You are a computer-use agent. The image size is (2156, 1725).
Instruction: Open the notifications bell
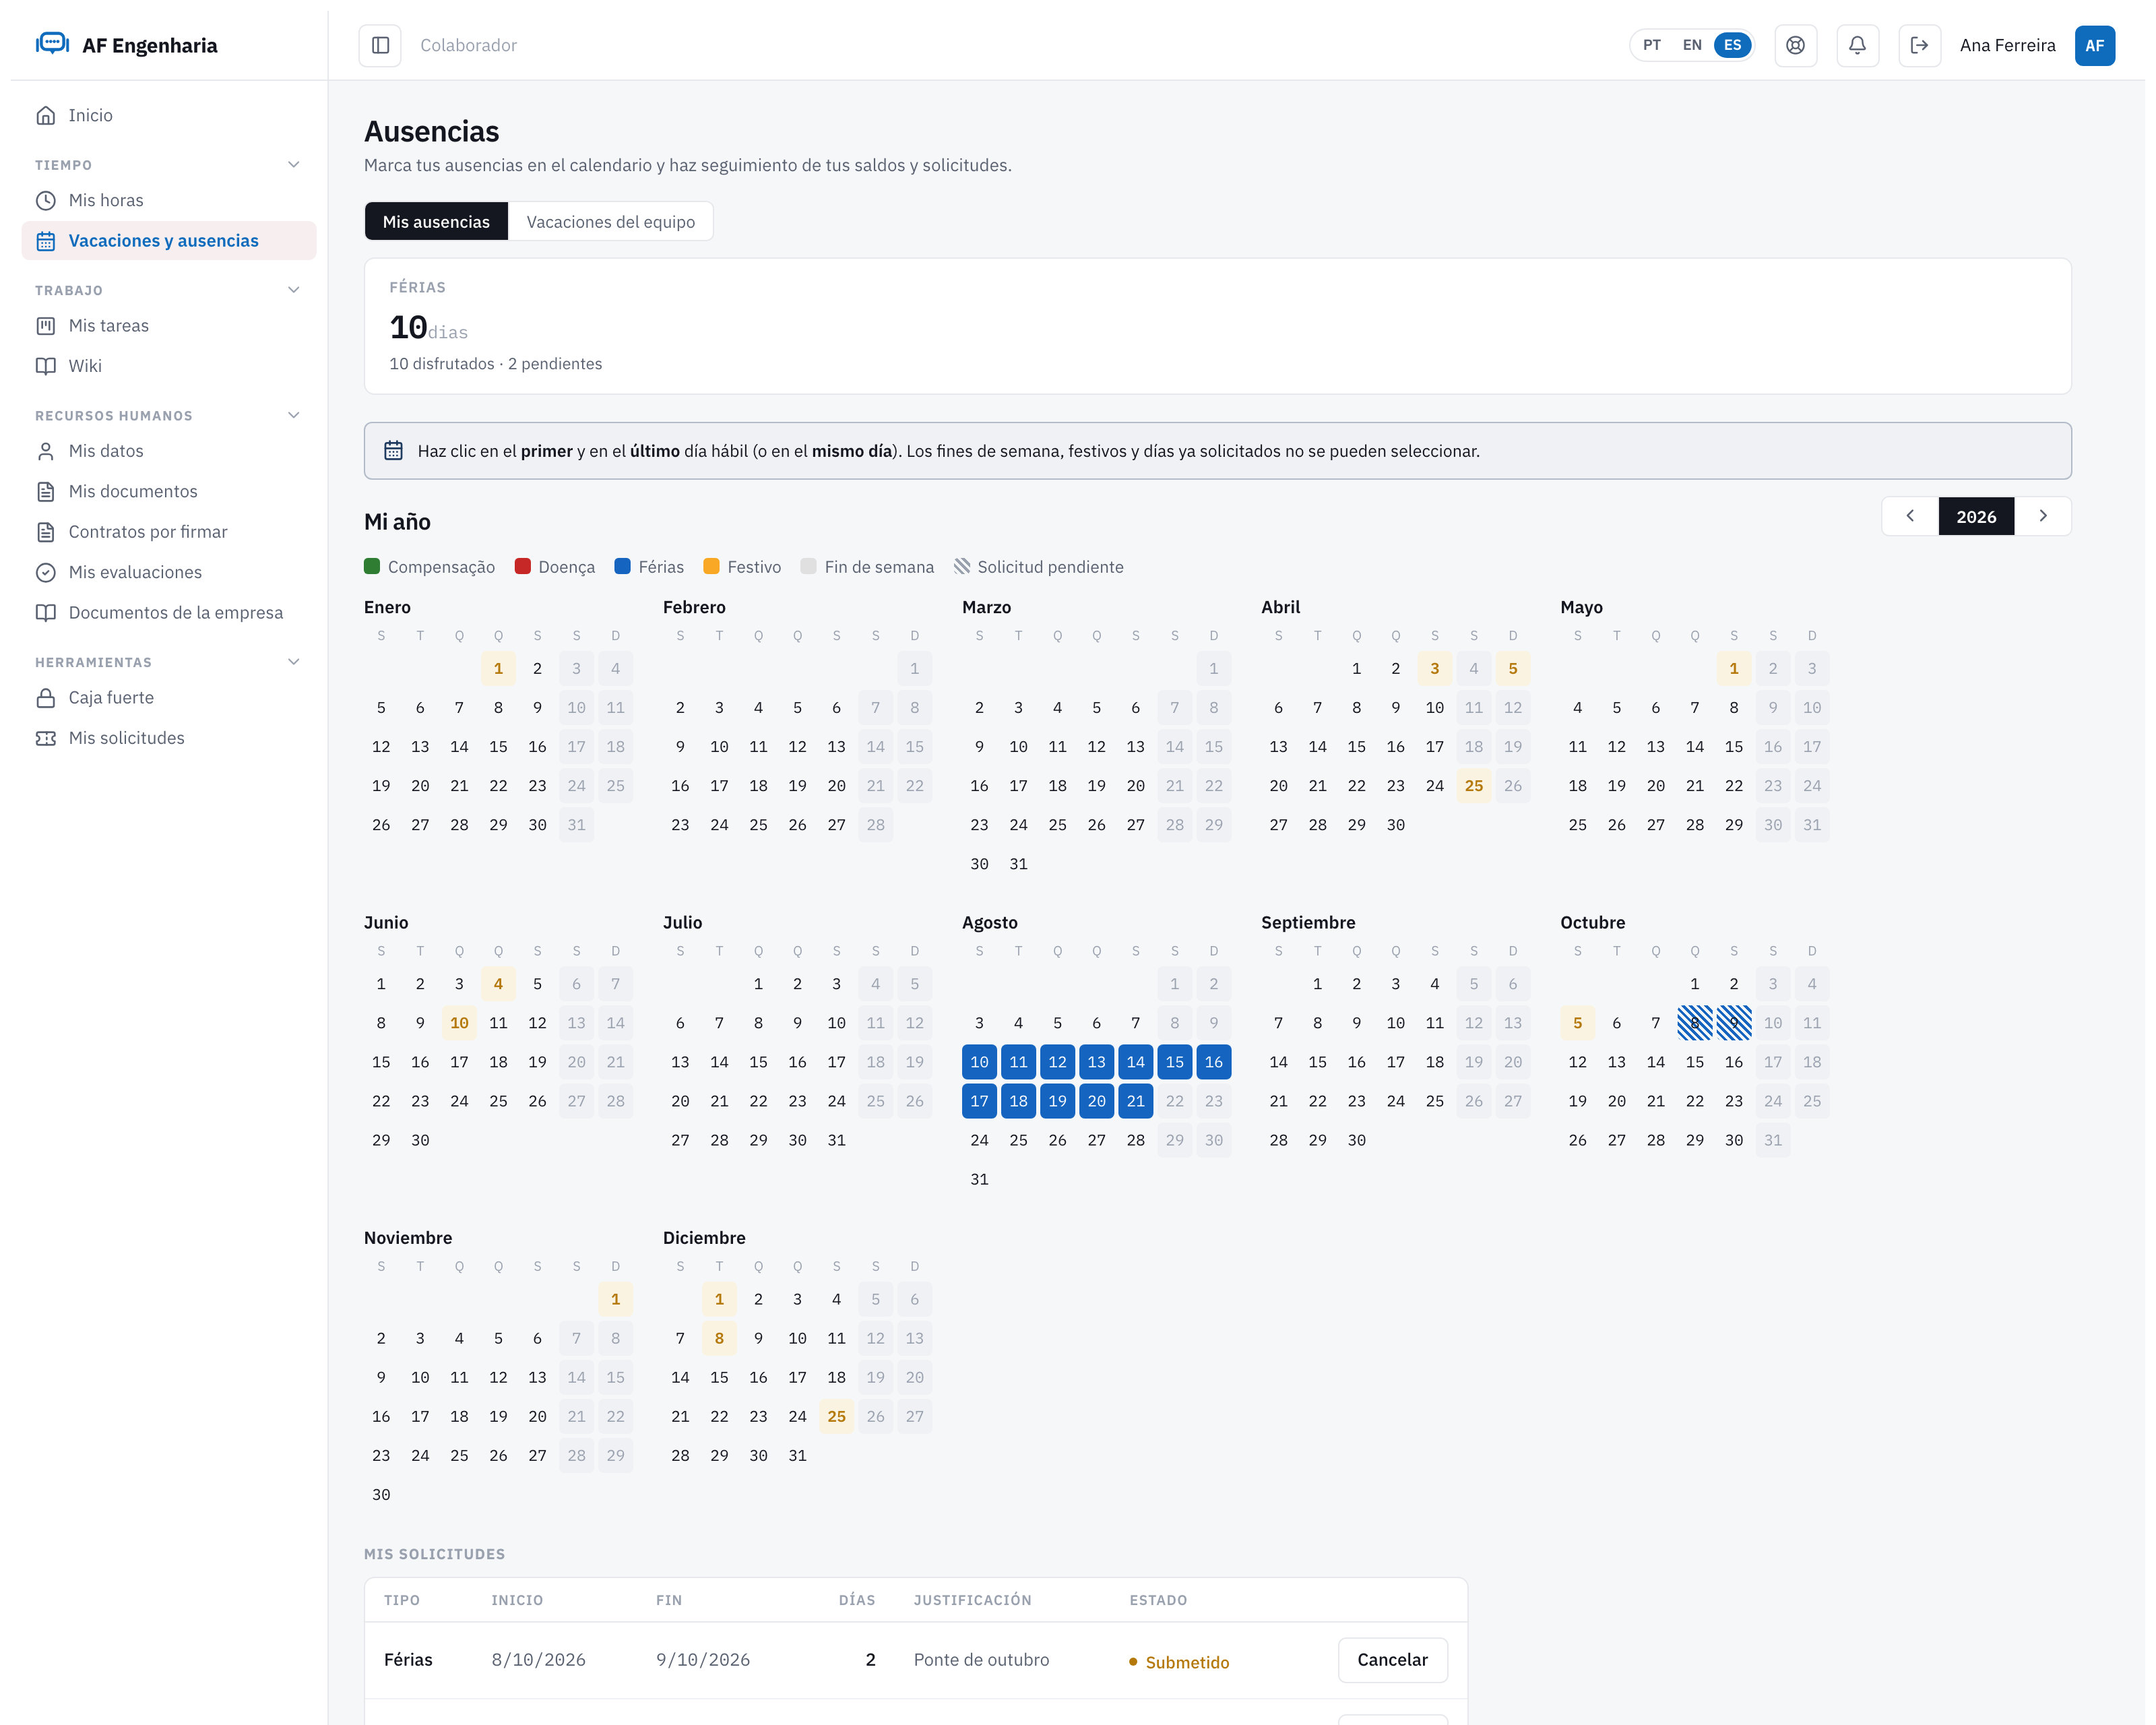(1858, 45)
